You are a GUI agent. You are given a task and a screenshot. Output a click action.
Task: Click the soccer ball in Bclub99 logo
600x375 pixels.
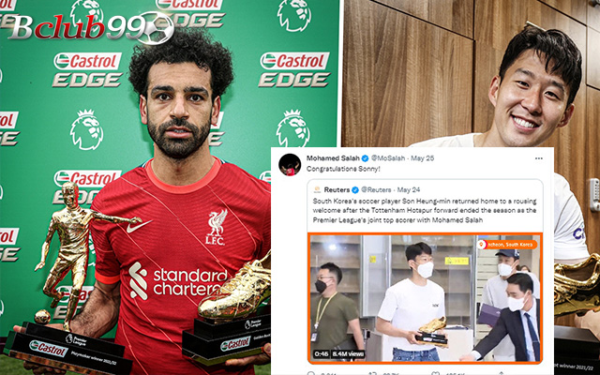pyautogui.click(x=156, y=28)
